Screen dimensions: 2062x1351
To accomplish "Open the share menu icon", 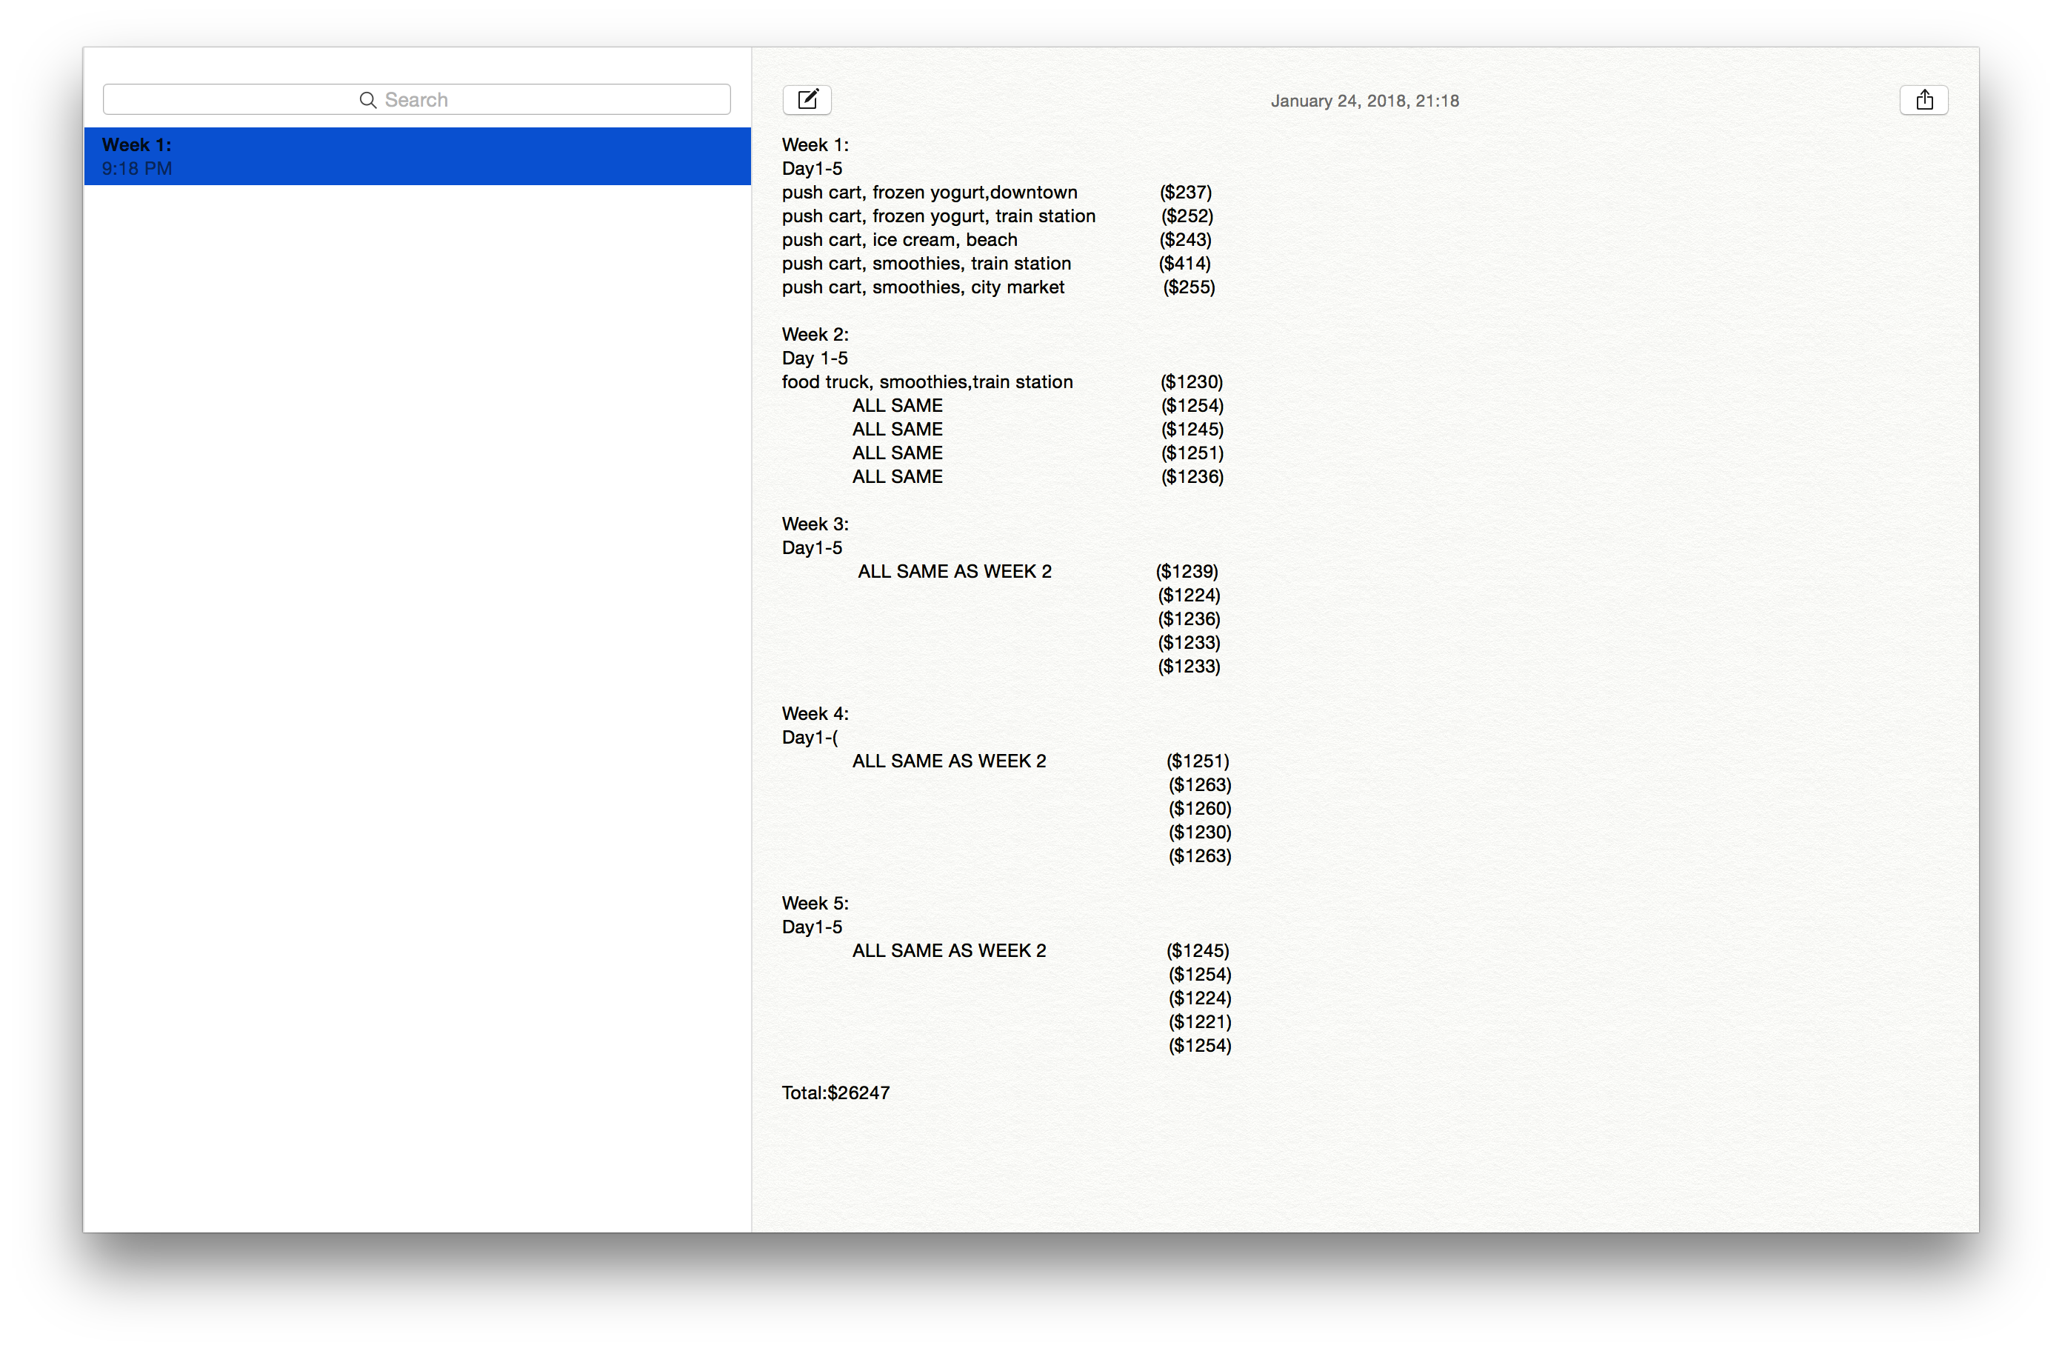I will pos(1923,100).
